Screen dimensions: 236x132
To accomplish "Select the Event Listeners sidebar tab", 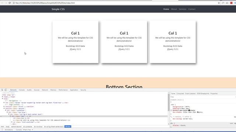I will (190, 93).
